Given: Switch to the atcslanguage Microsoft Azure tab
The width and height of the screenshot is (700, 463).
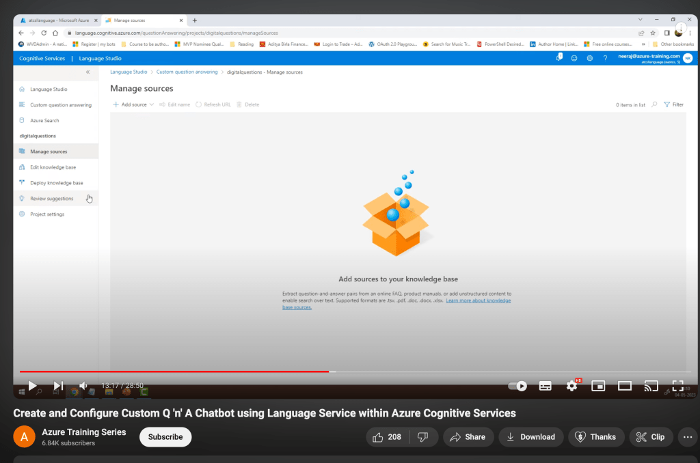Looking at the screenshot, I should coord(59,20).
